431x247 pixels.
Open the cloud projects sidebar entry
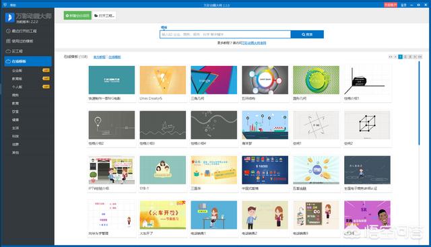coord(15,51)
